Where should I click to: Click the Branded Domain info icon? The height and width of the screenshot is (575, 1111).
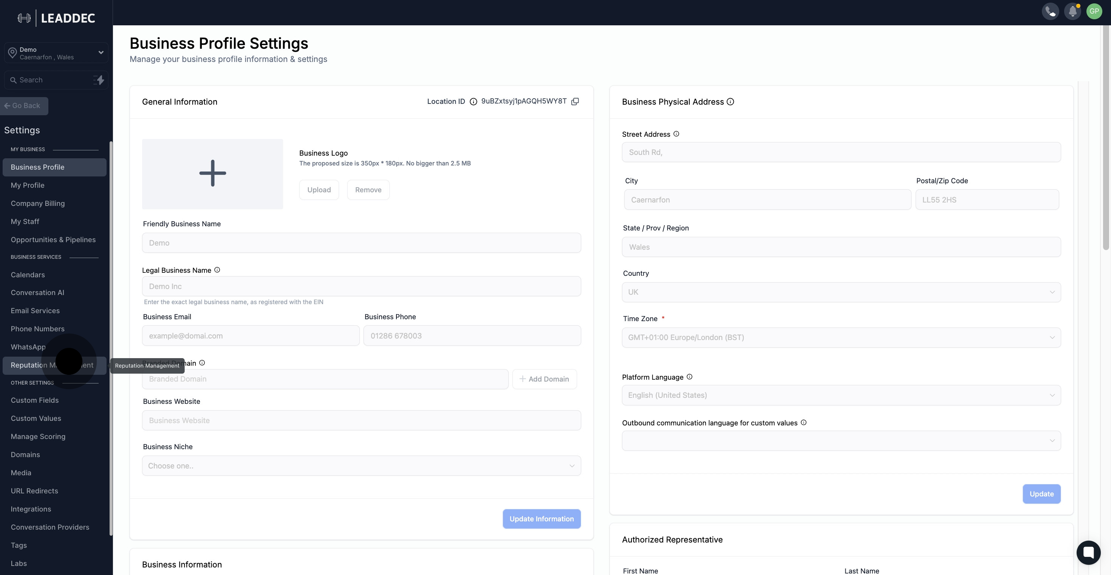pyautogui.click(x=202, y=363)
